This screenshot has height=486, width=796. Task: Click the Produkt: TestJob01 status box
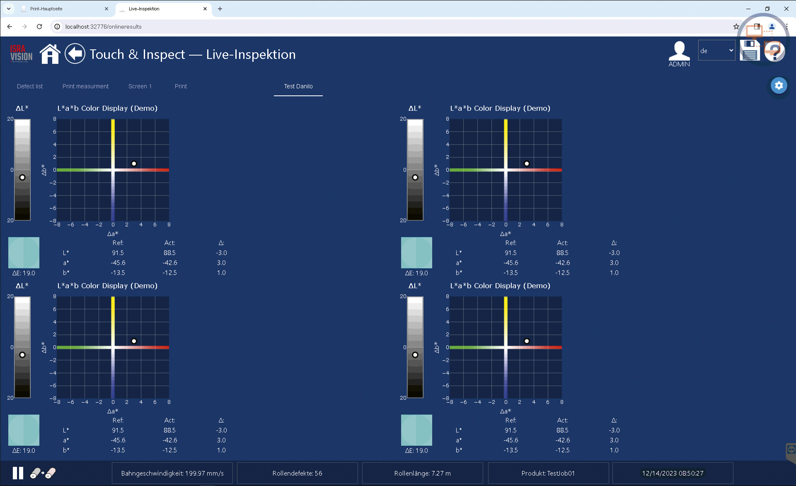pos(548,473)
